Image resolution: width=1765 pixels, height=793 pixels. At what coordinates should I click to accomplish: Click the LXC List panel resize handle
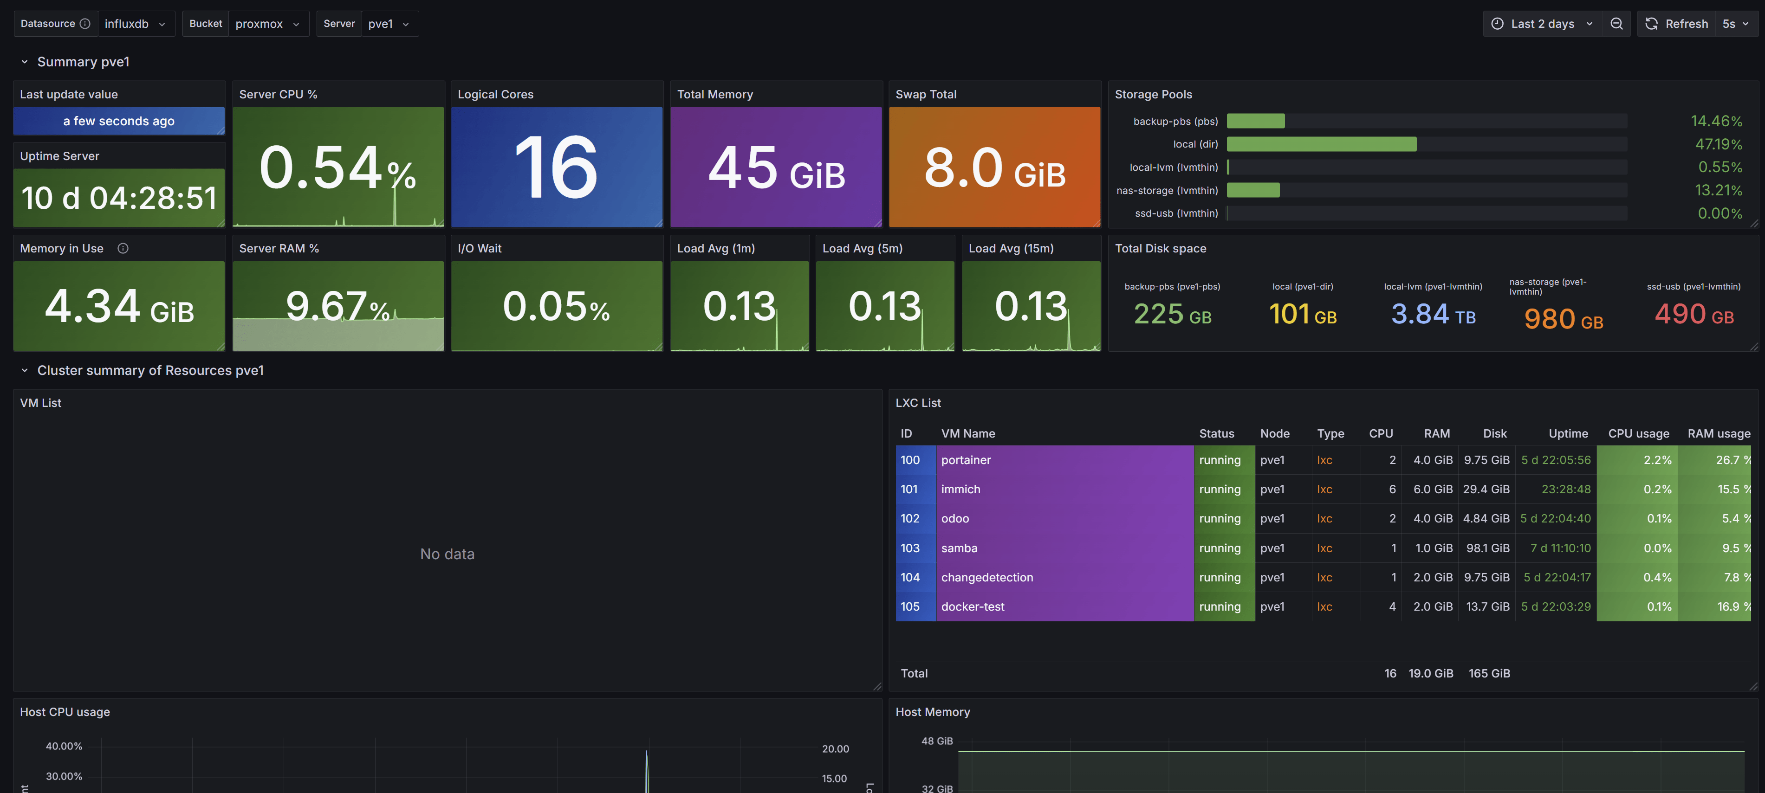1753,686
